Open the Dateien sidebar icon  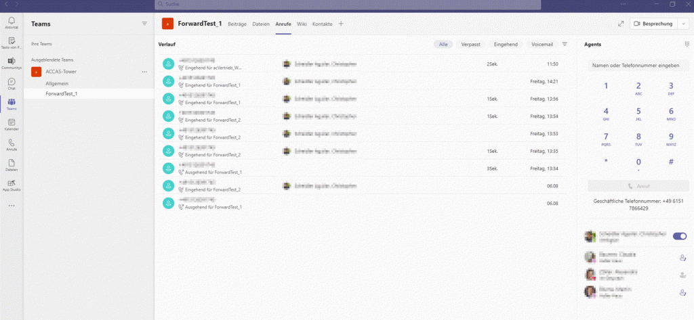(x=12, y=163)
